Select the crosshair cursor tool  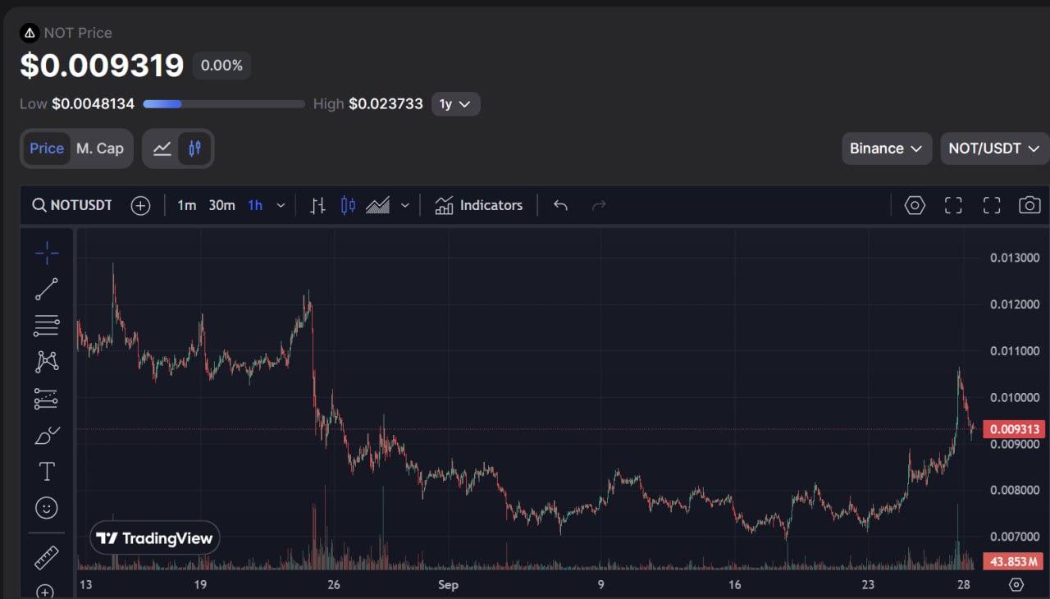pos(47,253)
